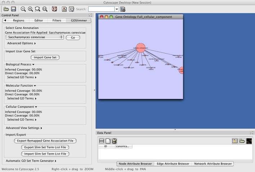Click the delete attribute trash icon
255x172 pixels.
click(x=114, y=141)
